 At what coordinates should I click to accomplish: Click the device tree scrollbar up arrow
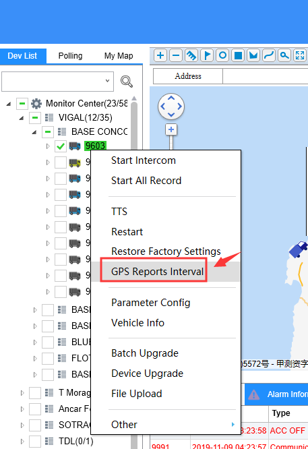pos(134,98)
